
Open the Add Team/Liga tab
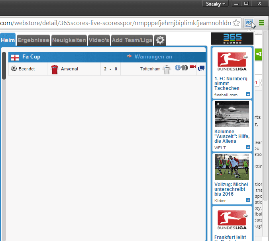tap(132, 40)
